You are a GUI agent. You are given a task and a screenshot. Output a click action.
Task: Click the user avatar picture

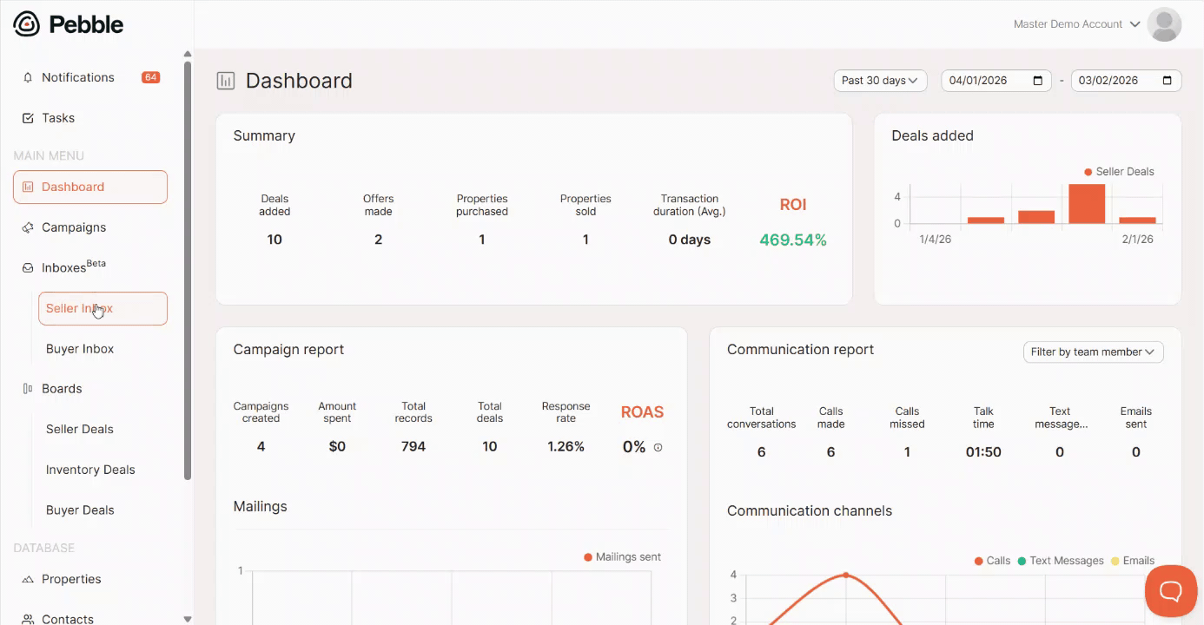[x=1164, y=24]
